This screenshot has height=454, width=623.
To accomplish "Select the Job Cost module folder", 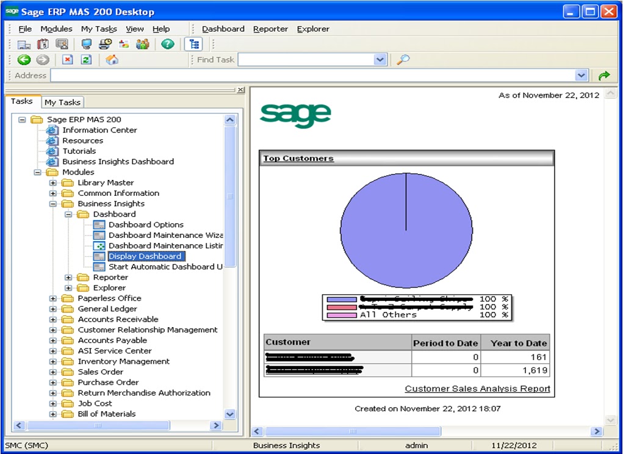I will point(95,403).
